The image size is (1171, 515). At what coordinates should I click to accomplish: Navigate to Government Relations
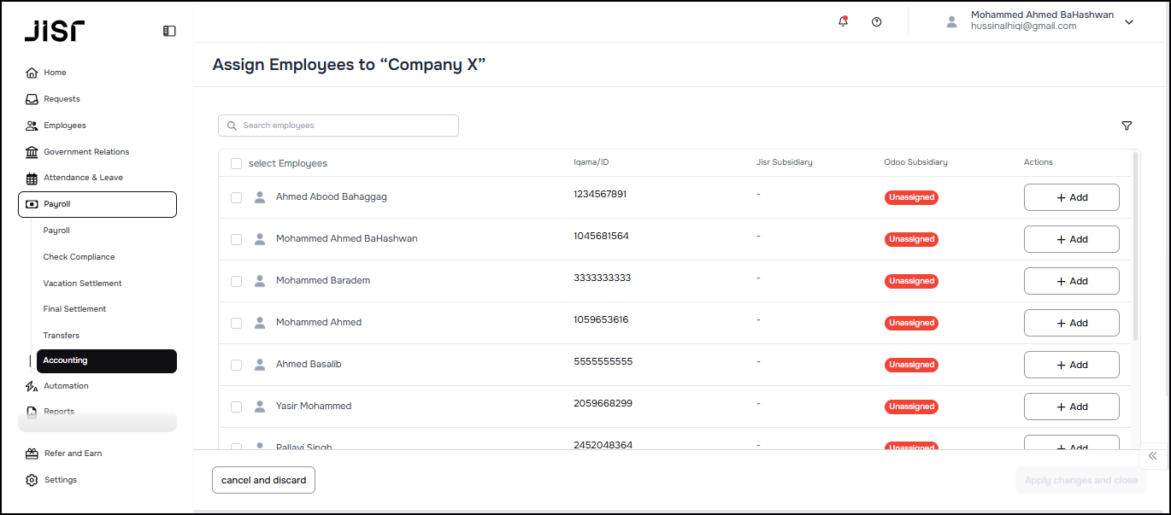coord(85,151)
